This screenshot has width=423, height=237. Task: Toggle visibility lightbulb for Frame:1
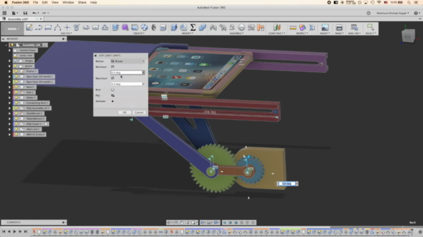click(x=16, y=71)
